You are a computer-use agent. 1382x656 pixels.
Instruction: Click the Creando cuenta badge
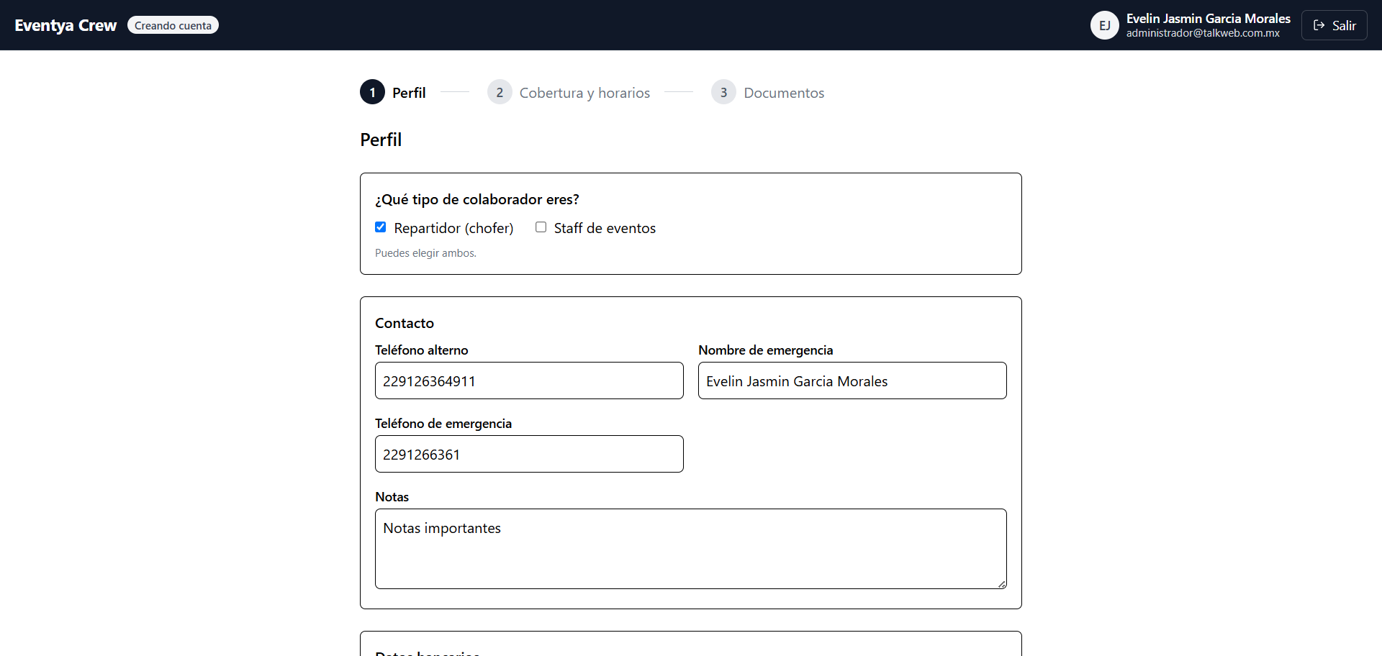point(173,24)
